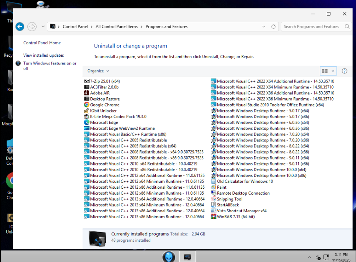Select the Adobe AIR icon
356x262 pixels.
pos(86,93)
